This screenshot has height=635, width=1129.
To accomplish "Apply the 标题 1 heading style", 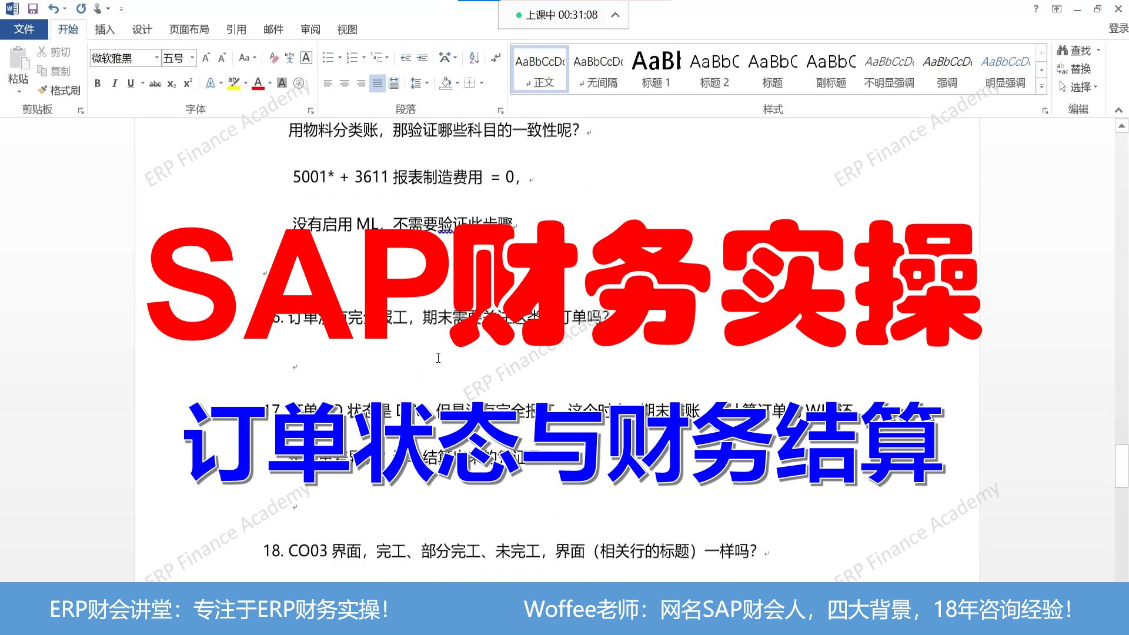I will pos(656,69).
